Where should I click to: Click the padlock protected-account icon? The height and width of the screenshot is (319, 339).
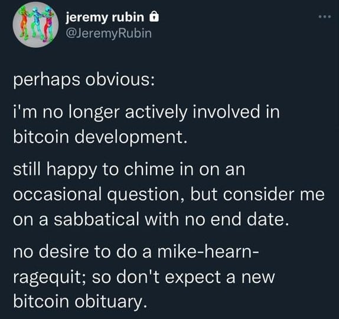154,17
